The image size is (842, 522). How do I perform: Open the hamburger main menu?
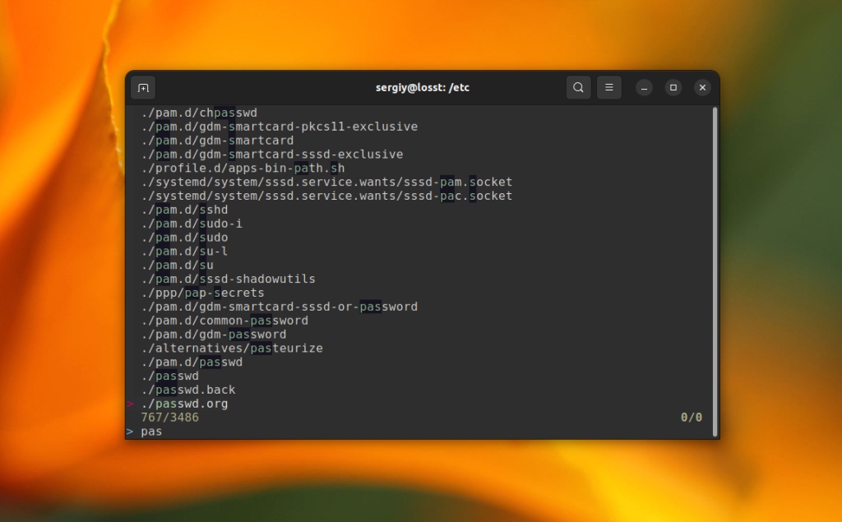608,88
